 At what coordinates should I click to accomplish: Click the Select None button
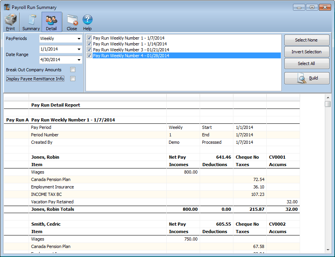tap(307, 40)
